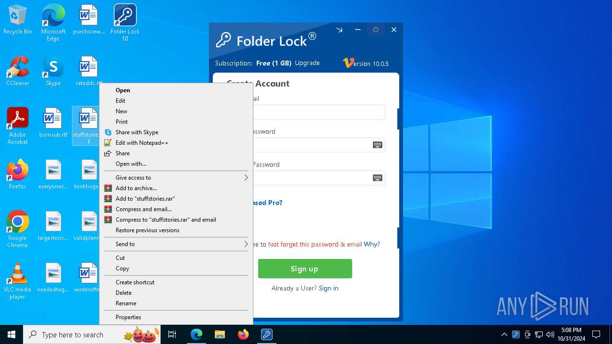The width and height of the screenshot is (612, 344).
Task: Click the compact-mode arrow icon in Folder Lock
Action: [x=339, y=30]
